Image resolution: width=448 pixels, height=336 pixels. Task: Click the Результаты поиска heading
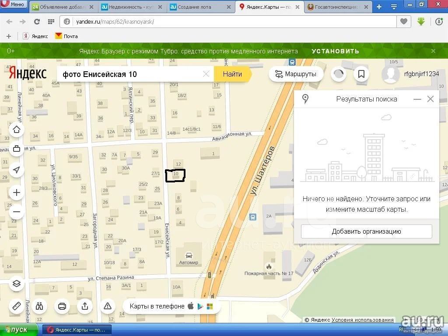pyautogui.click(x=367, y=99)
